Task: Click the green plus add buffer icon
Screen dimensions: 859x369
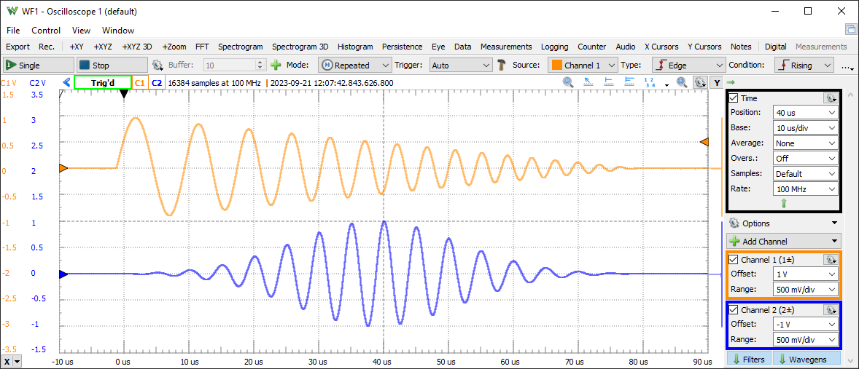Action: click(x=276, y=65)
